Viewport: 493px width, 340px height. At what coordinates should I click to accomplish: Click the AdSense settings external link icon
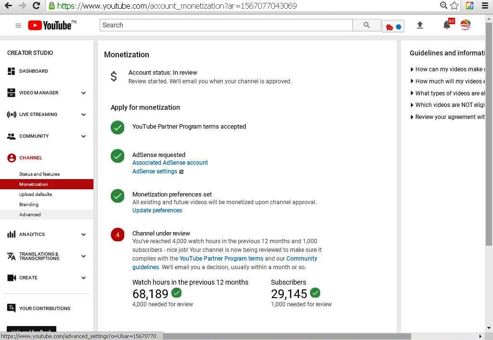(x=182, y=172)
